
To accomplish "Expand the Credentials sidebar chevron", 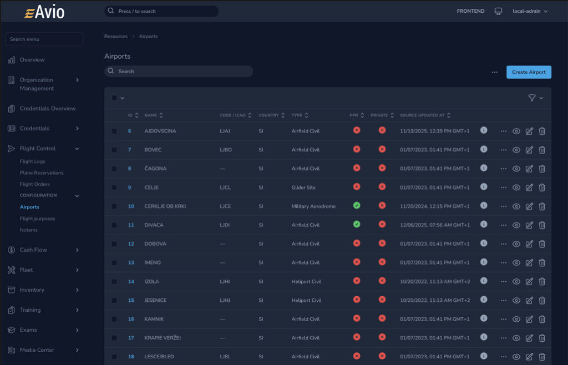I will point(77,129).
